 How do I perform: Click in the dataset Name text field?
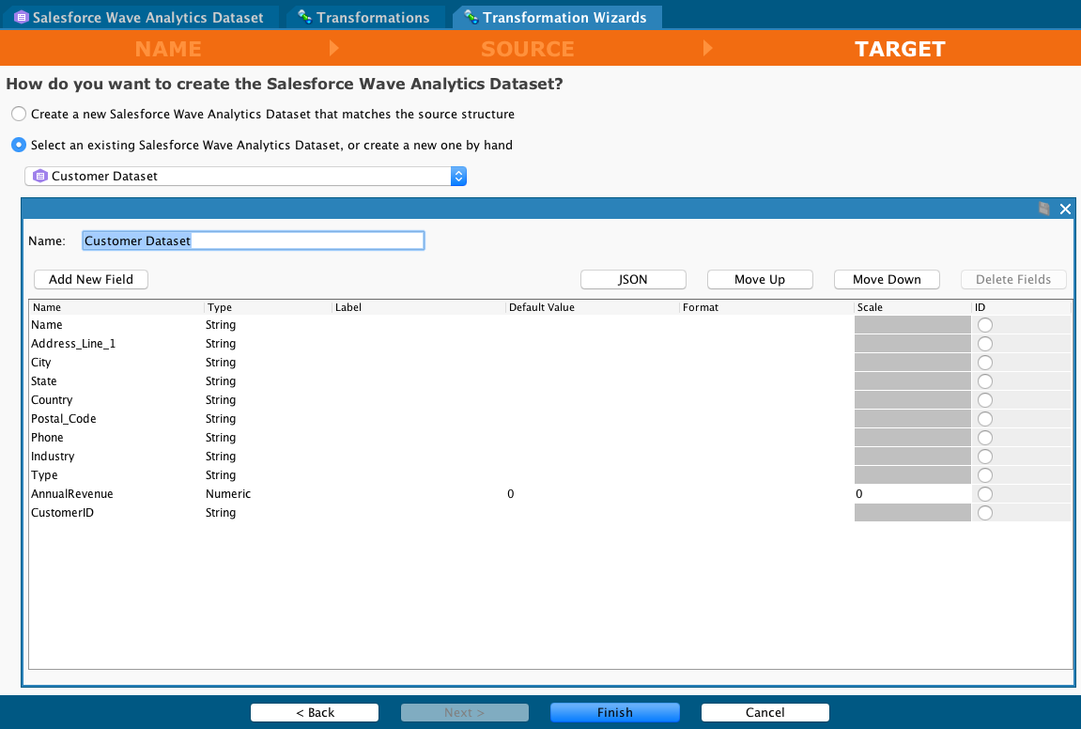[x=254, y=241]
